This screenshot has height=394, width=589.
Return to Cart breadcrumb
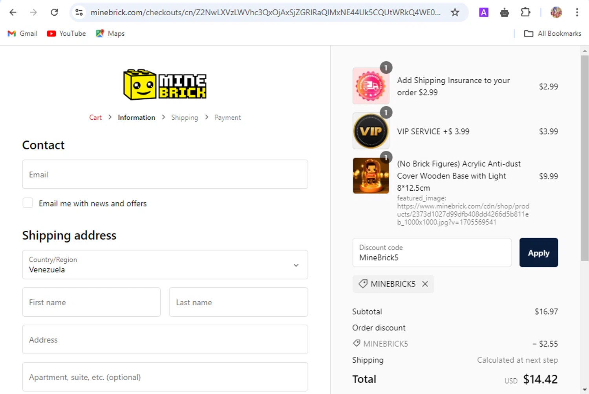(x=95, y=117)
